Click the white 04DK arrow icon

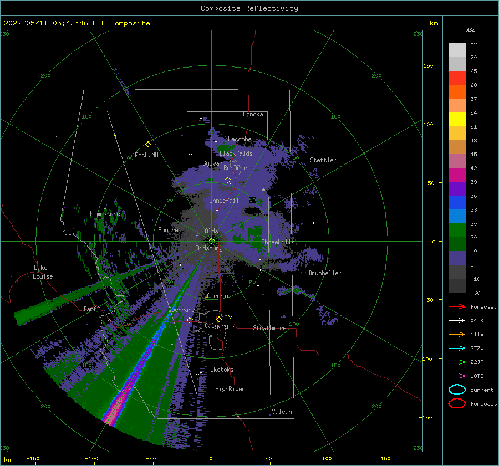(x=457, y=320)
